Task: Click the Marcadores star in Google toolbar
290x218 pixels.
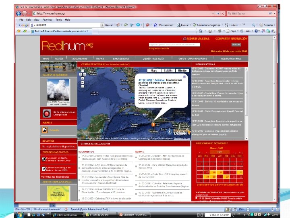Action: pyautogui.click(x=155, y=25)
